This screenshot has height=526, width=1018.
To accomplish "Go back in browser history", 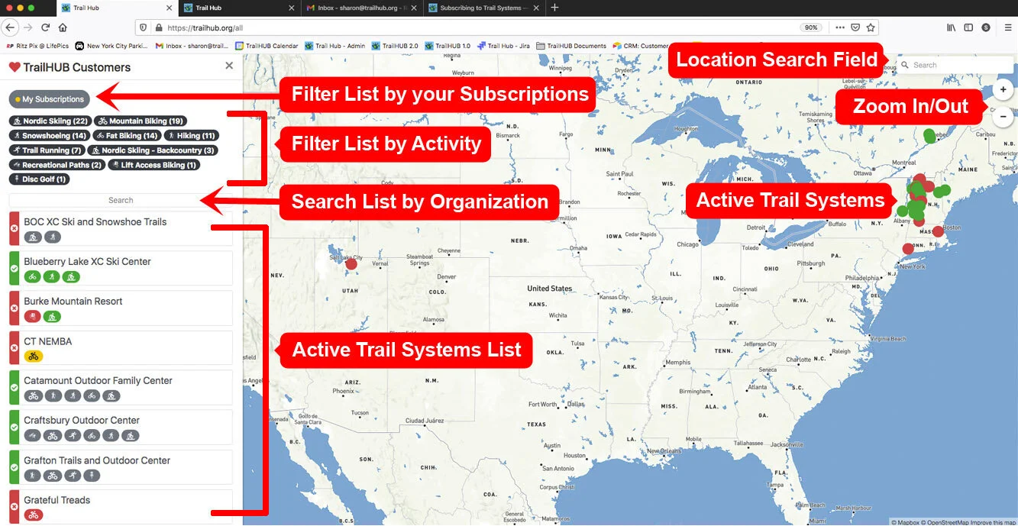I will pos(10,27).
